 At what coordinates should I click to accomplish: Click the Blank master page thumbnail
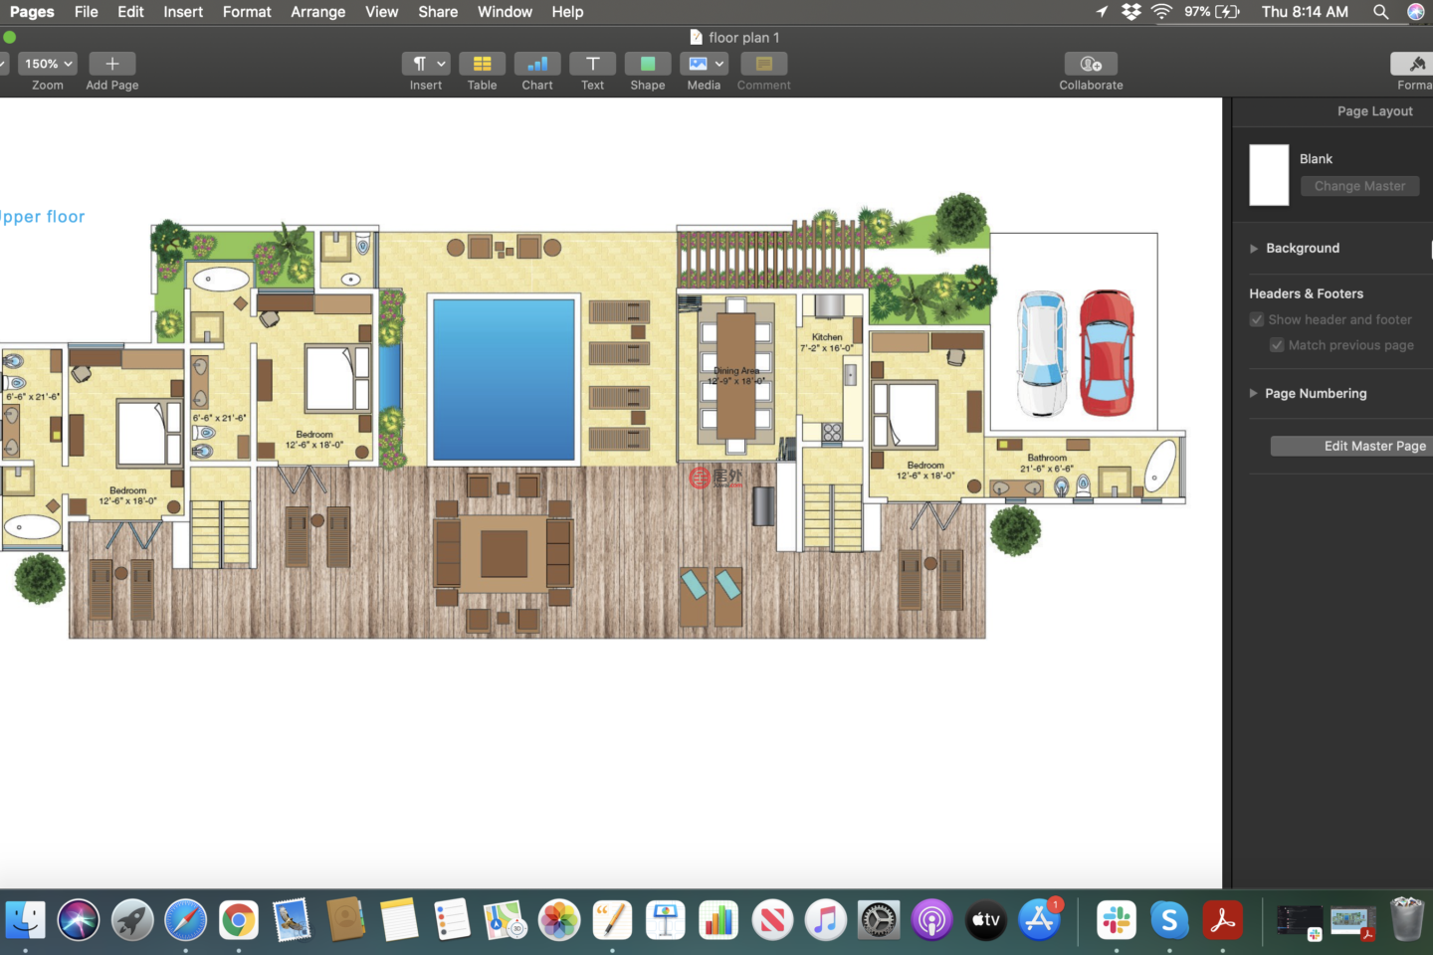(x=1269, y=175)
